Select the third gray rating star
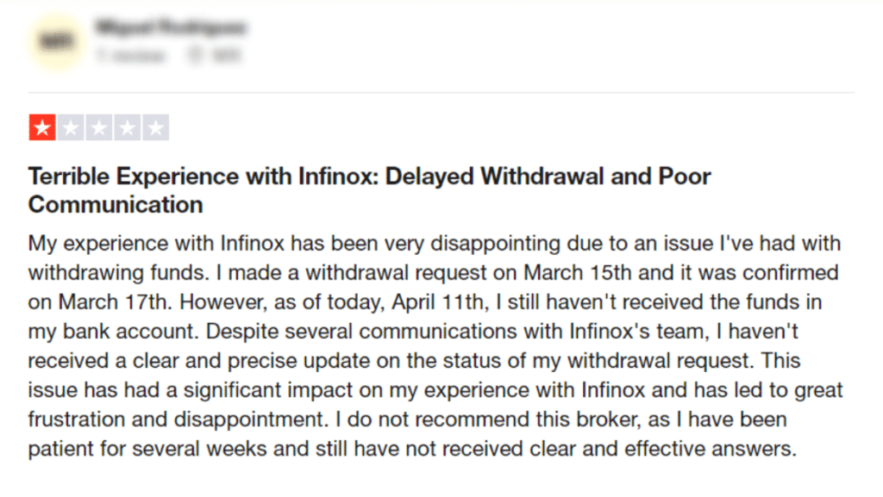 tap(99, 126)
